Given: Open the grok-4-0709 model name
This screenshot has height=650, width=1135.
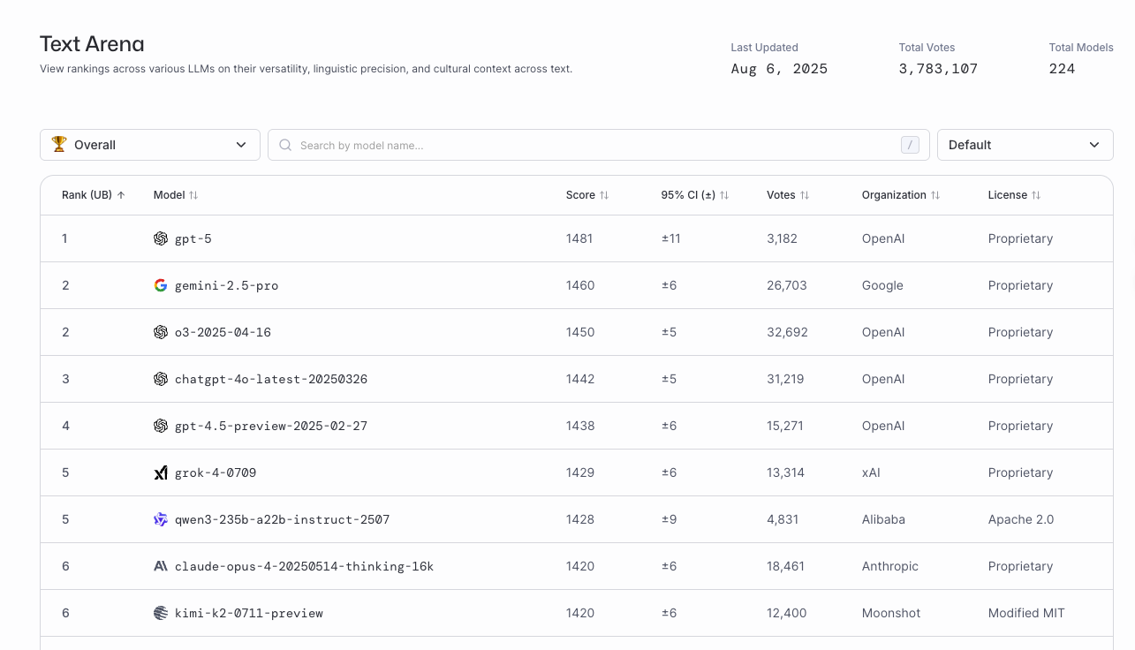Looking at the screenshot, I should [216, 472].
